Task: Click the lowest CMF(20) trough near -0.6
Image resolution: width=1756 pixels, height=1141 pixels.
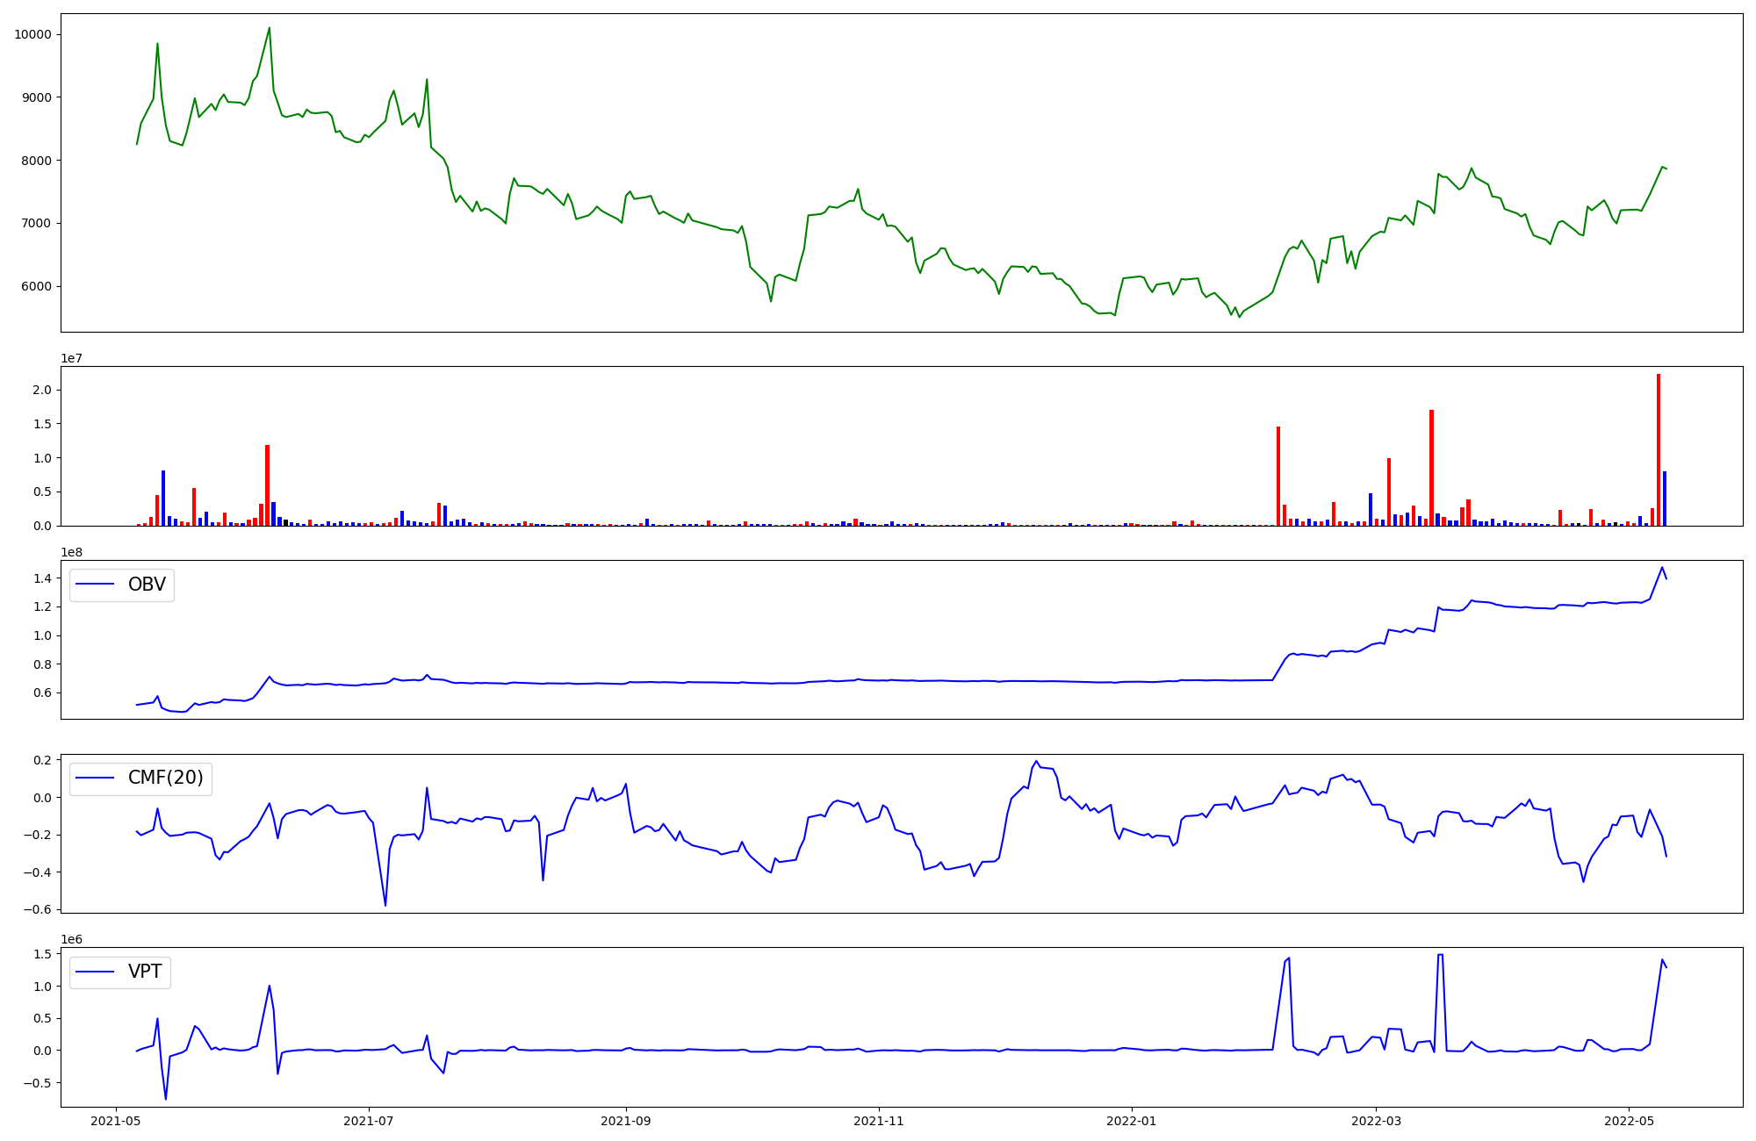Action: click(385, 905)
